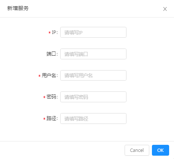Confirm the form with the OK button

[161, 150]
